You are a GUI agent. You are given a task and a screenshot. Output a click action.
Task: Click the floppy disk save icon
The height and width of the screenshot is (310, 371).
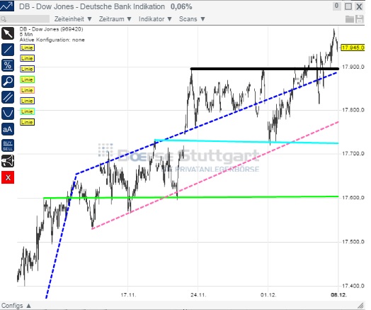pos(360,19)
